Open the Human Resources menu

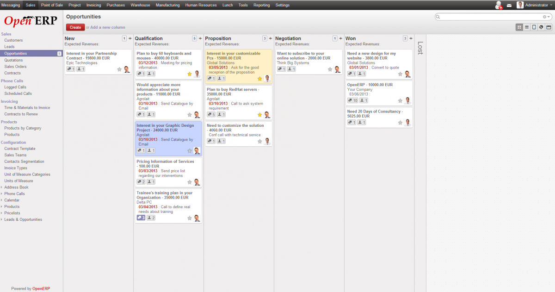[201, 5]
